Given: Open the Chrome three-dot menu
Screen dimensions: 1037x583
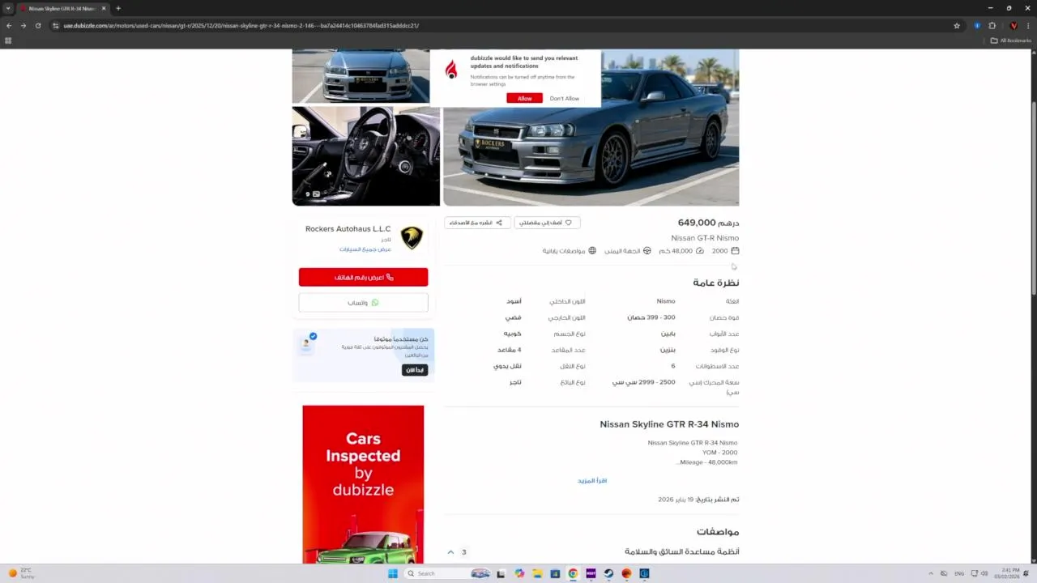Looking at the screenshot, I should pyautogui.click(x=1028, y=25).
